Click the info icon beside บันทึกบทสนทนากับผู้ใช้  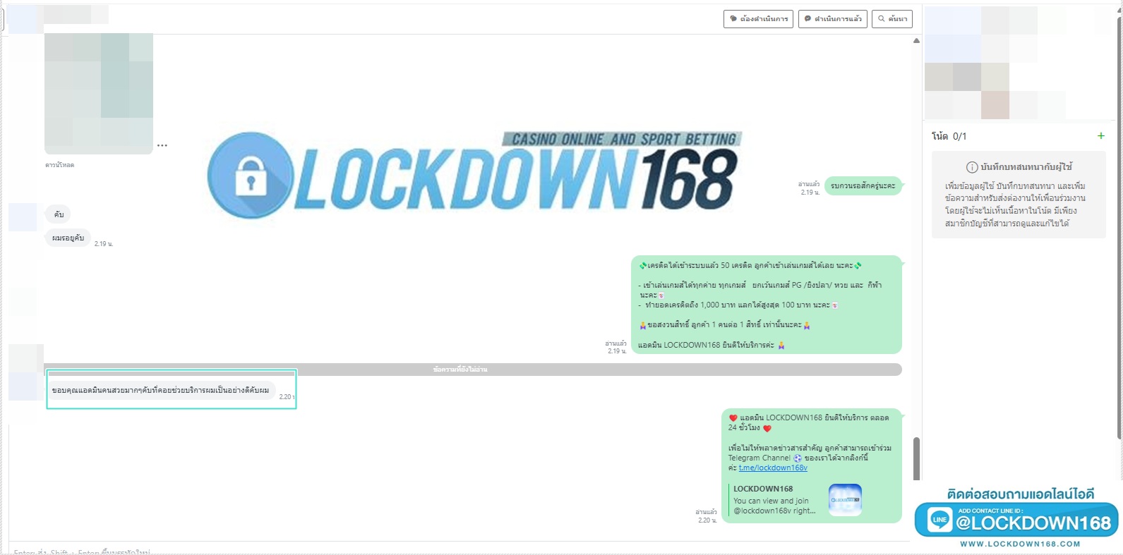coord(971,167)
